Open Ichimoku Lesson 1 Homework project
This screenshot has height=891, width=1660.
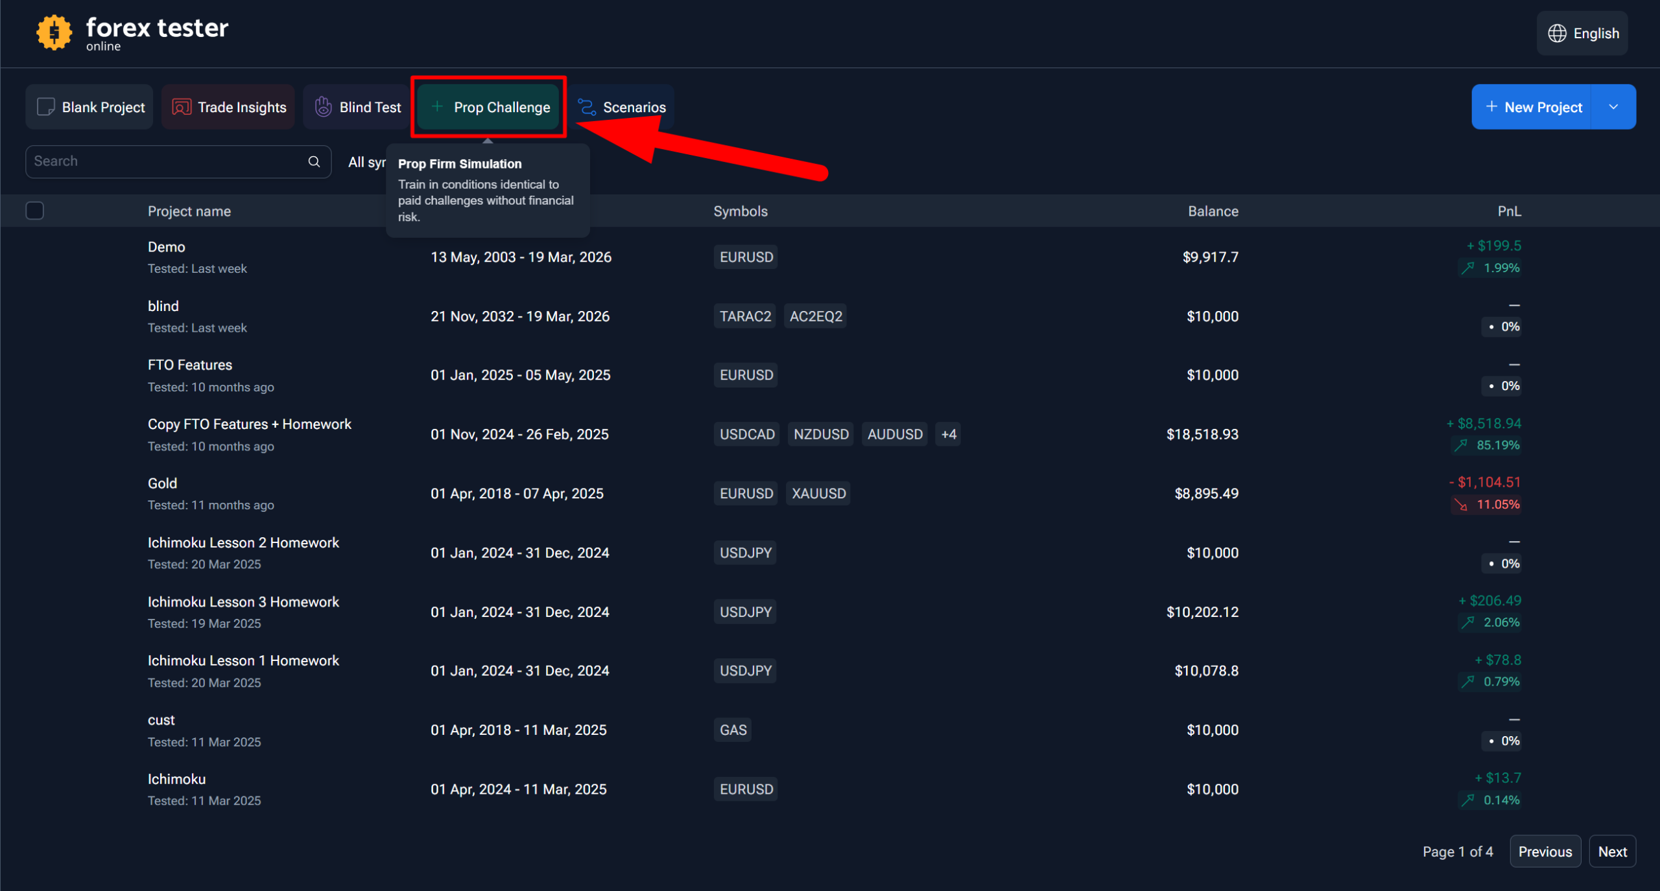click(x=243, y=660)
